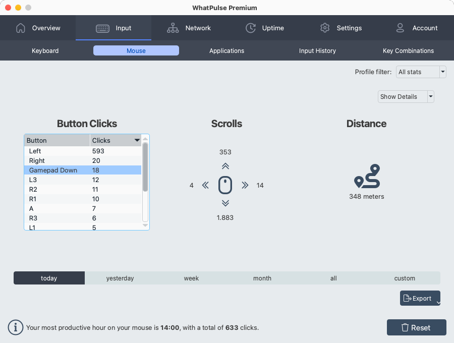Viewport: 454px width, 343px height.
Task: Open Network stats via the network icon
Action: pos(173,28)
